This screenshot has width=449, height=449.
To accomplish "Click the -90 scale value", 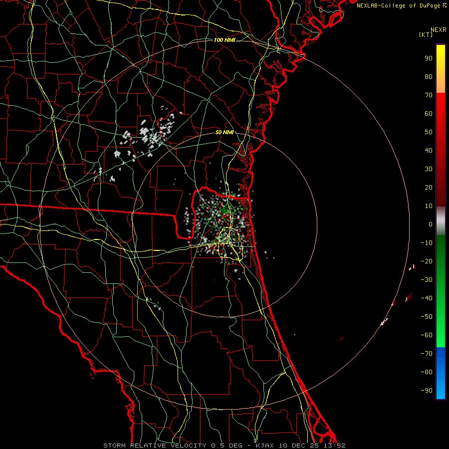I will [427, 390].
